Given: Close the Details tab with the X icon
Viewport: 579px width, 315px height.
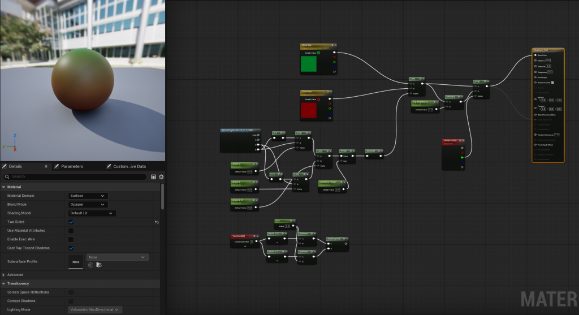Looking at the screenshot, I should pyautogui.click(x=46, y=166).
